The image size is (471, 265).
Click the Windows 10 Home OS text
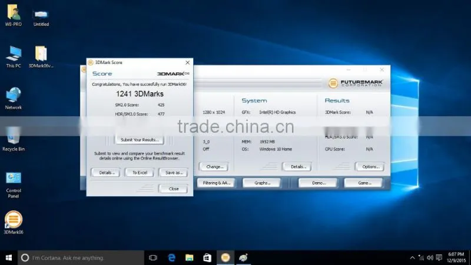tap(276, 149)
